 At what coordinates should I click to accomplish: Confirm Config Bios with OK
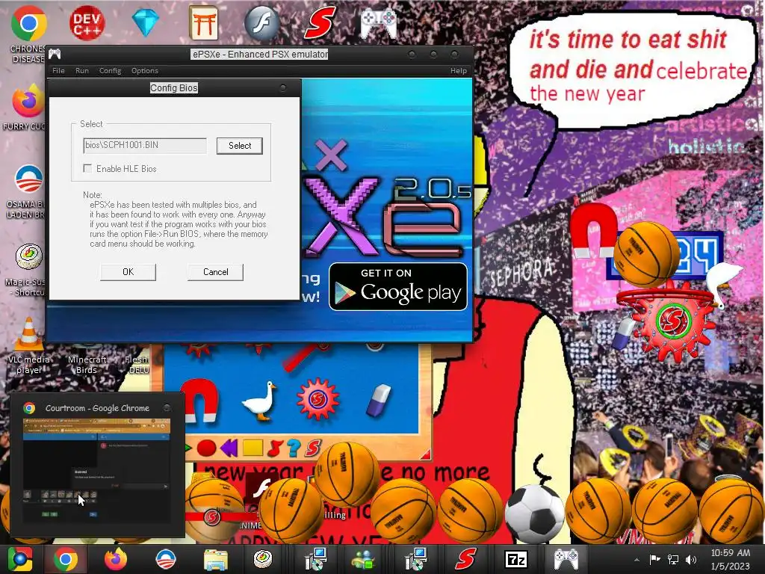click(x=128, y=272)
